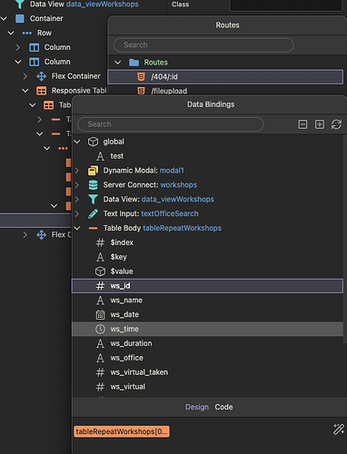The width and height of the screenshot is (347, 454).
Task: Collapse the Container node in the tree
Action: click(x=4, y=19)
